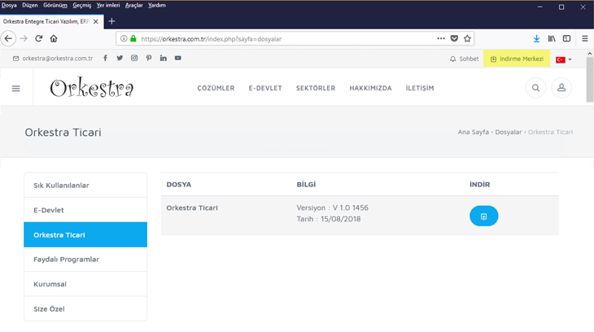
Task: Click the Twitter icon in top bar
Action: point(120,59)
